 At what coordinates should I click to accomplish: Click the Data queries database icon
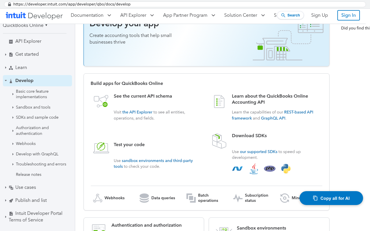(144, 198)
